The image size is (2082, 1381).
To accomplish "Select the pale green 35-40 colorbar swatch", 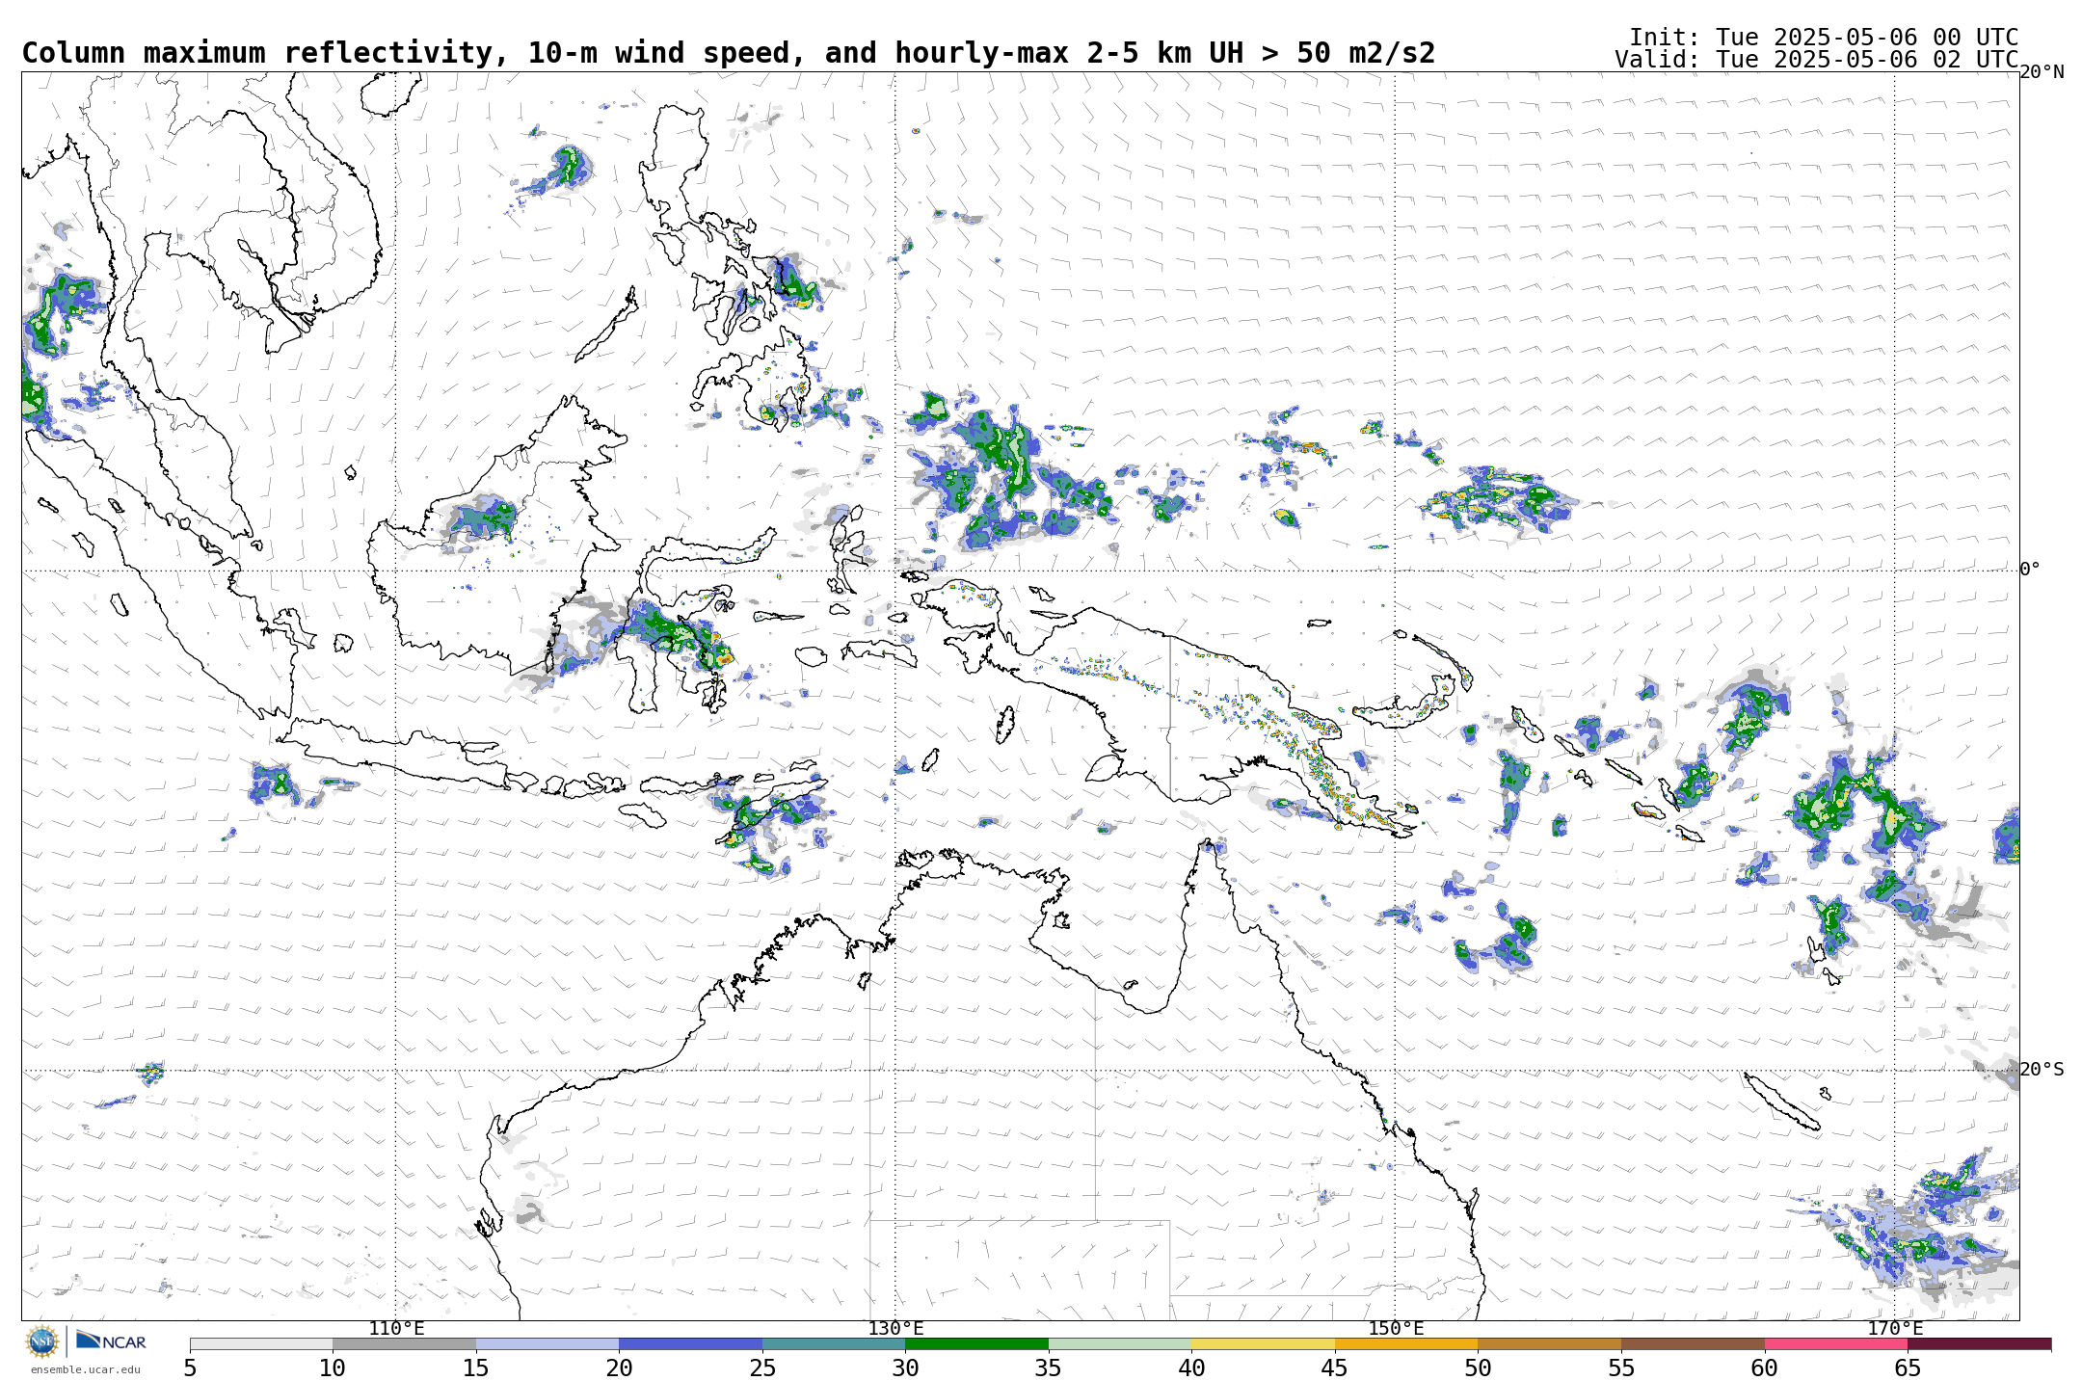I will [x=1120, y=1343].
